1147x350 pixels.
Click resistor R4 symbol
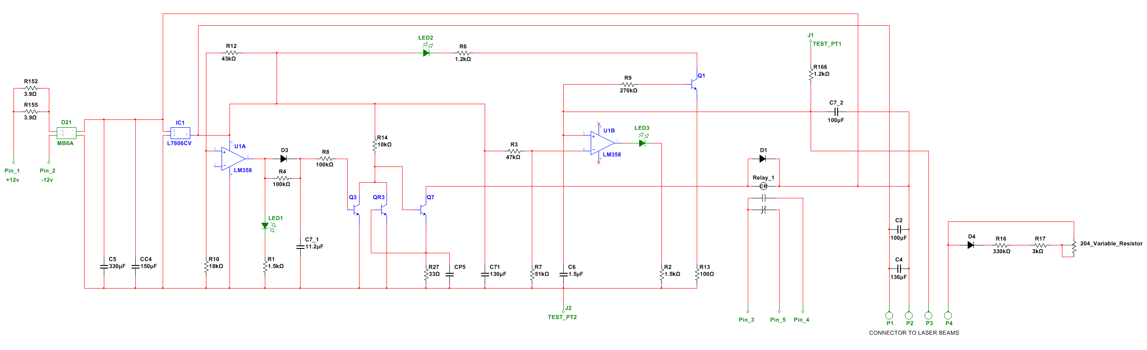point(282,178)
